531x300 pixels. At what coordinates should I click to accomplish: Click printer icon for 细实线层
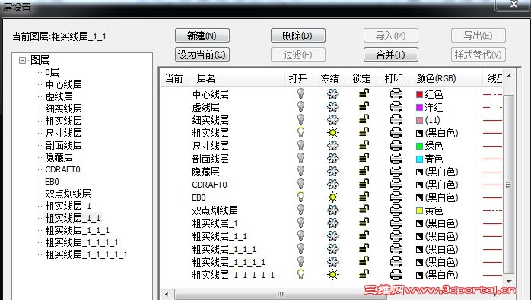[396, 120]
